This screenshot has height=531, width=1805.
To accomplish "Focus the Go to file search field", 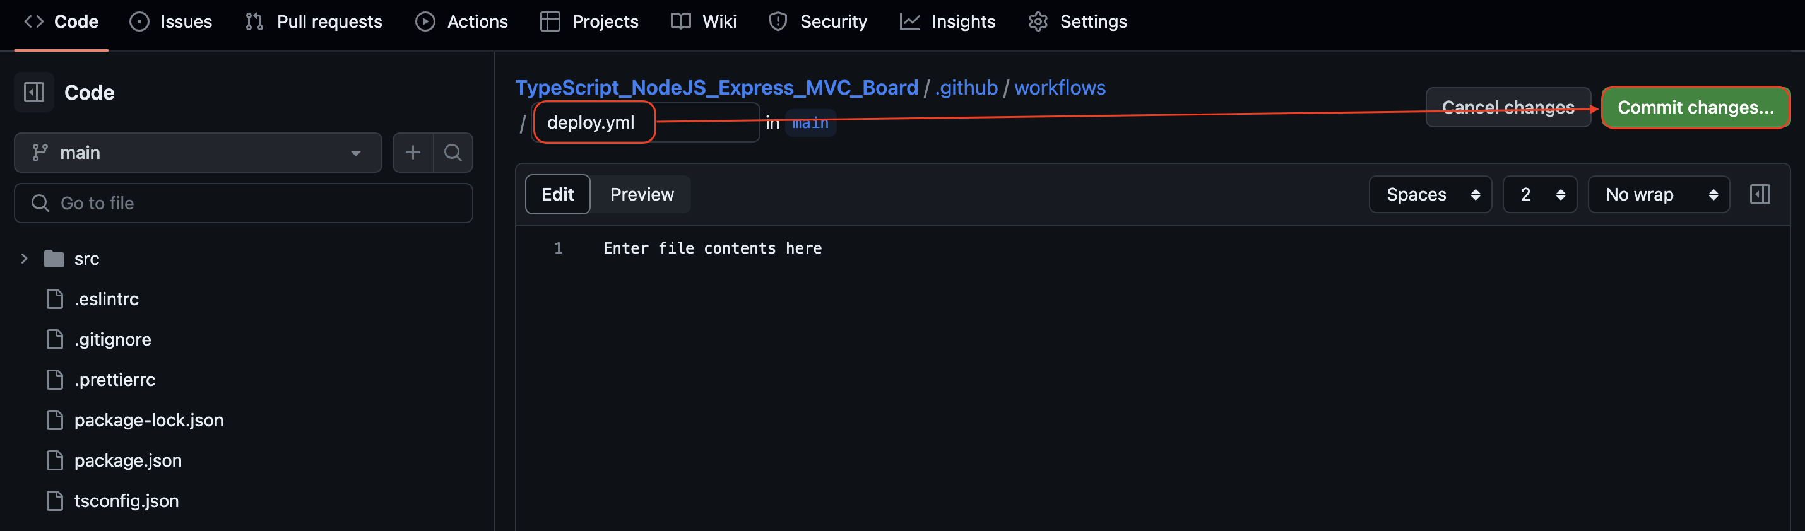I will 243,203.
